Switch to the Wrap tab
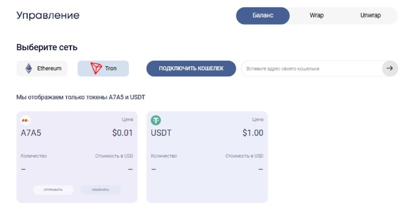Viewport: 403px width, 215px height. (x=316, y=16)
